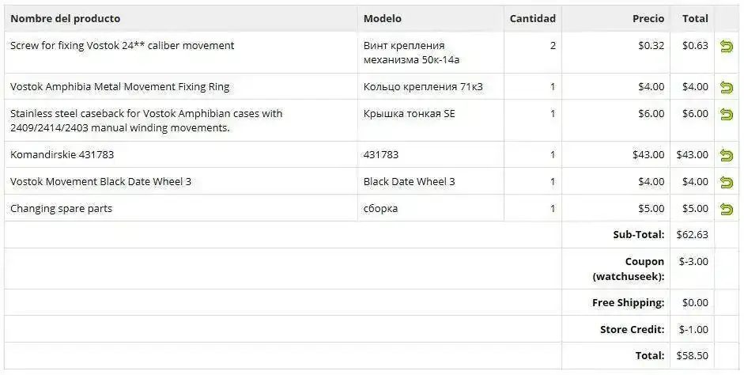Click the Precio column header

pos(648,18)
